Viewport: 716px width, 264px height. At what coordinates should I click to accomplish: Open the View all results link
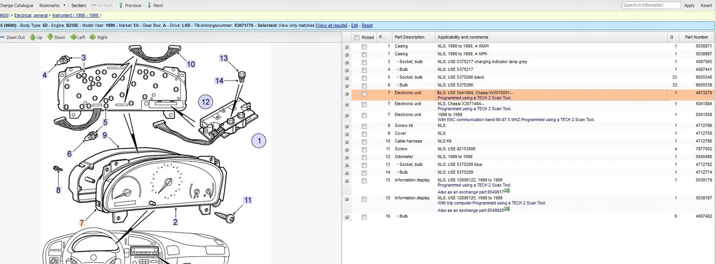(331, 25)
